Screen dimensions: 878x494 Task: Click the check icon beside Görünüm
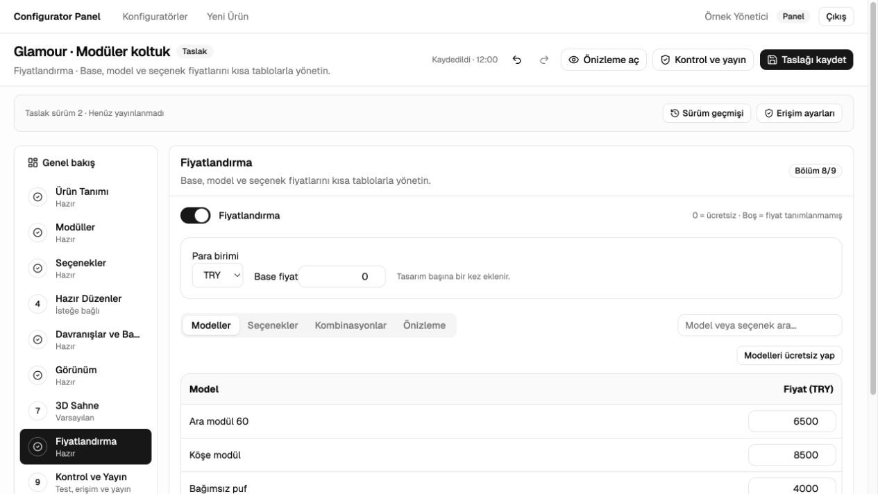point(37,375)
